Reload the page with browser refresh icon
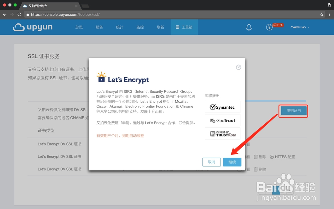This screenshot has width=334, height=209. click(19, 14)
